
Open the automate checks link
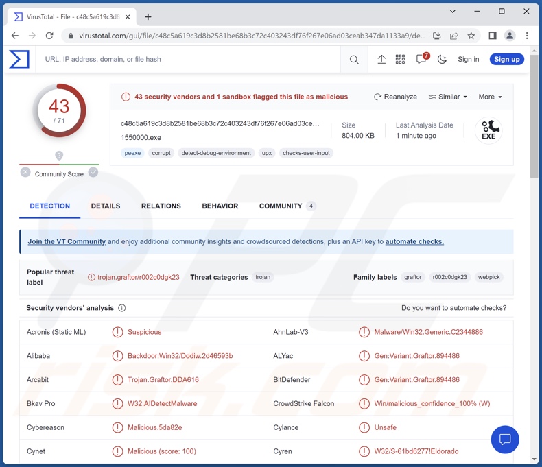(x=414, y=242)
